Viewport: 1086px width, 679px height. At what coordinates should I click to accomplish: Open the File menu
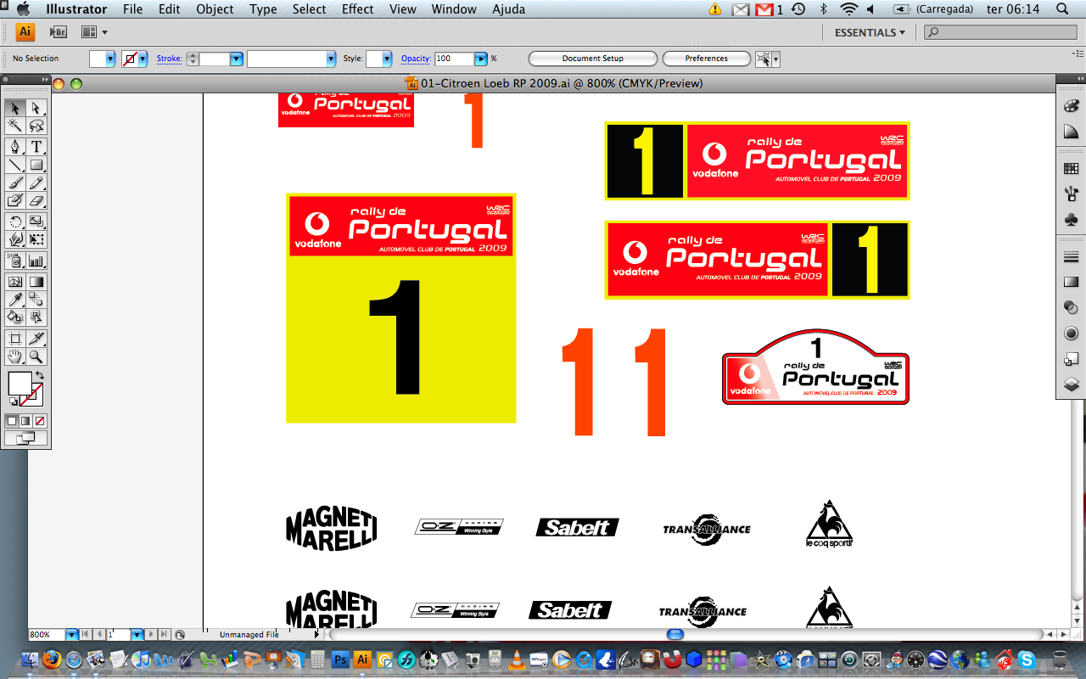132,9
